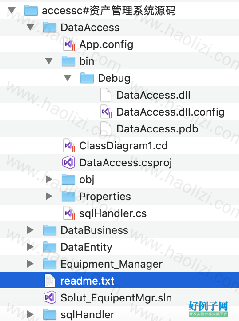Click the readme.txt document icon
Viewport: 239px width, 321px height.
pos(50,281)
